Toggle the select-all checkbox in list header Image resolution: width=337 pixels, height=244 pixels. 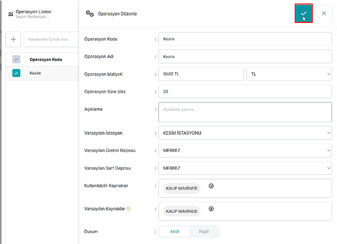16,60
